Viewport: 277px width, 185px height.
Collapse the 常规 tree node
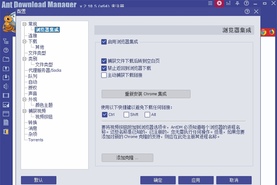(x=24, y=24)
